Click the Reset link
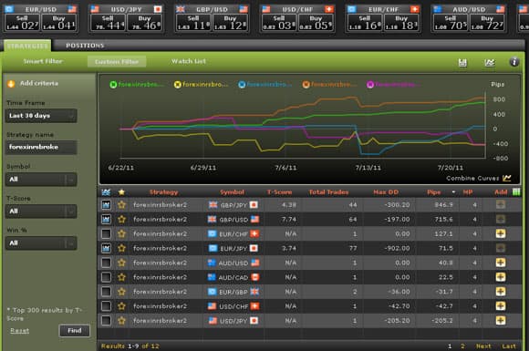This screenshot has width=529, height=351. coord(19,331)
